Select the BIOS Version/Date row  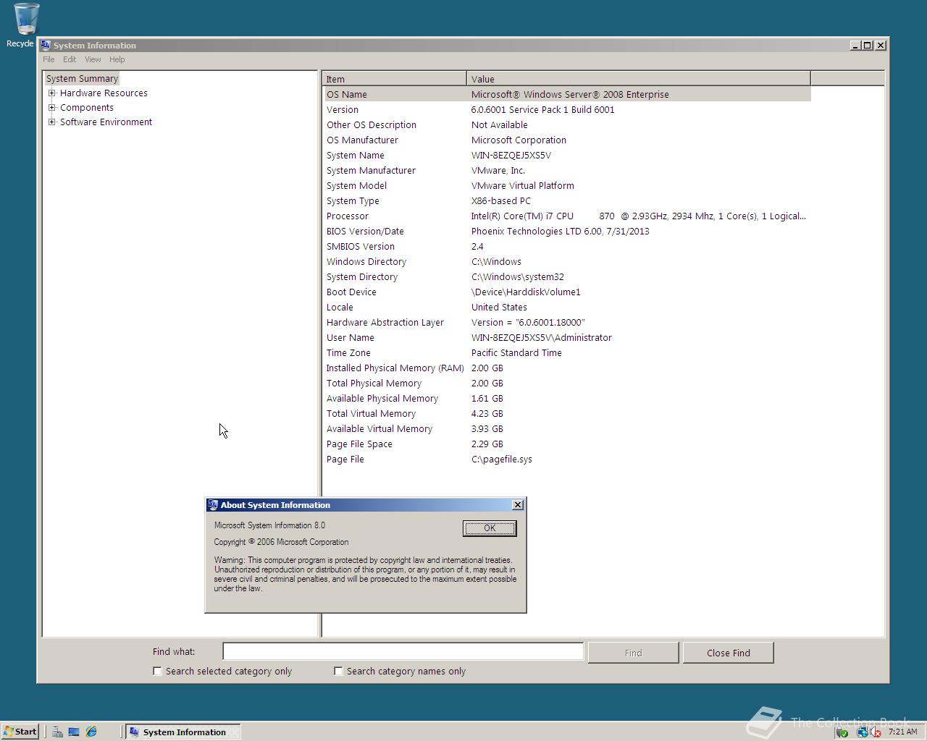click(x=567, y=231)
